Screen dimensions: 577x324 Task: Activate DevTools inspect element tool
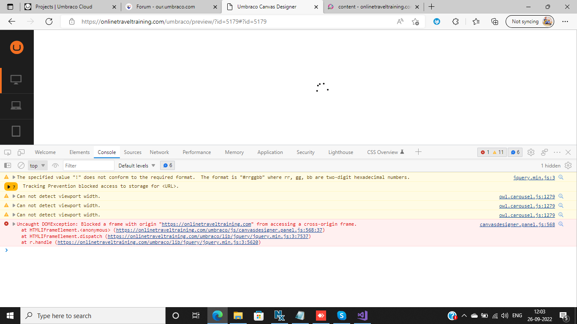coord(8,152)
